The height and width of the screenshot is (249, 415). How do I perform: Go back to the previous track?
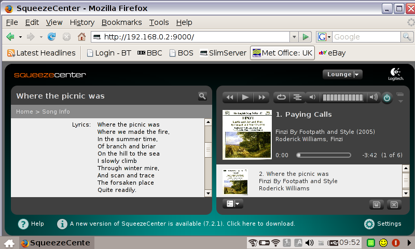tap(230, 97)
